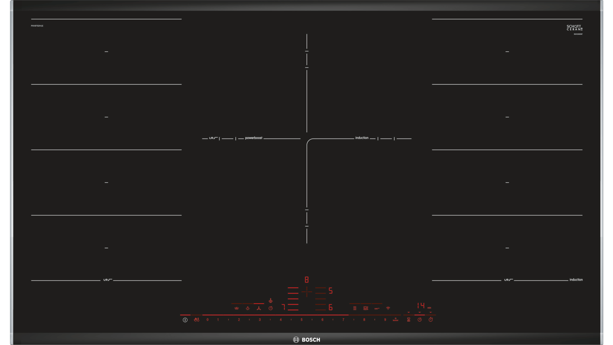Activate the childproof lock / wipe protection symbol
The height and width of the screenshot is (345, 613).
click(197, 320)
